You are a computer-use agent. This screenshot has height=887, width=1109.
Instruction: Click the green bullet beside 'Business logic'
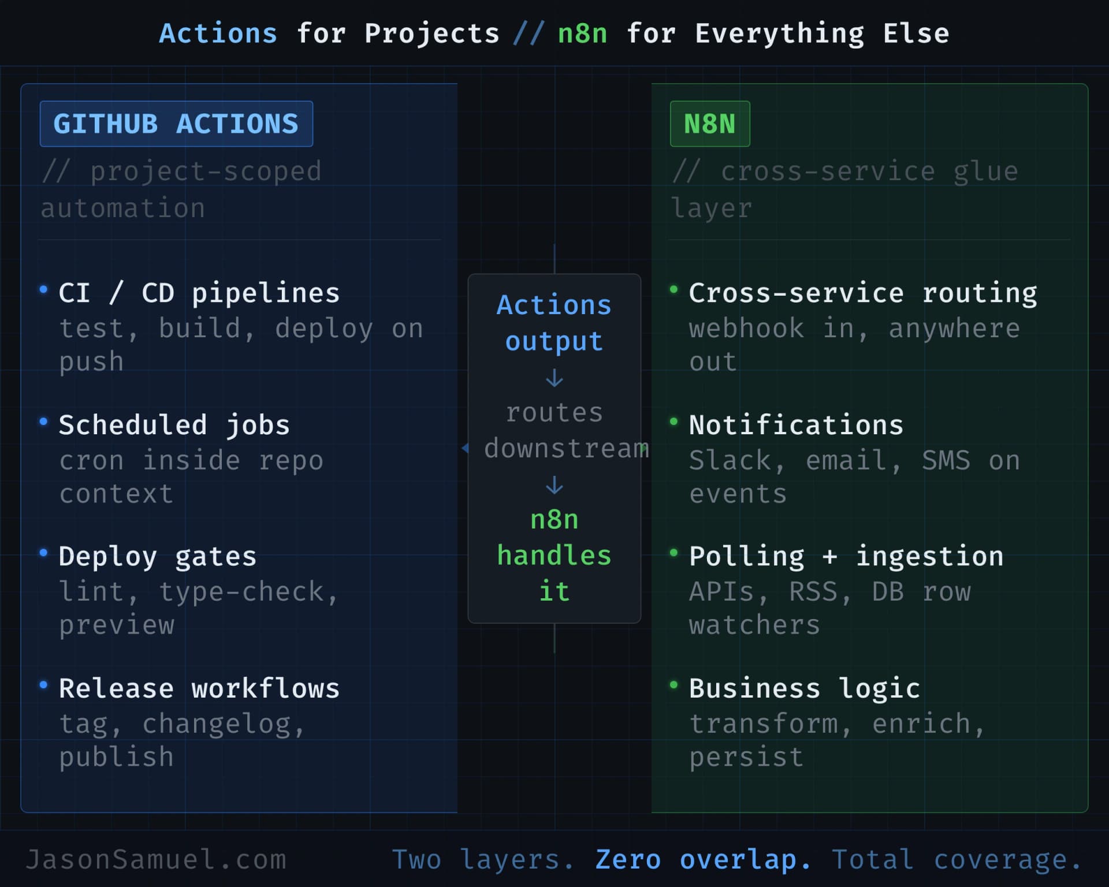click(x=673, y=685)
